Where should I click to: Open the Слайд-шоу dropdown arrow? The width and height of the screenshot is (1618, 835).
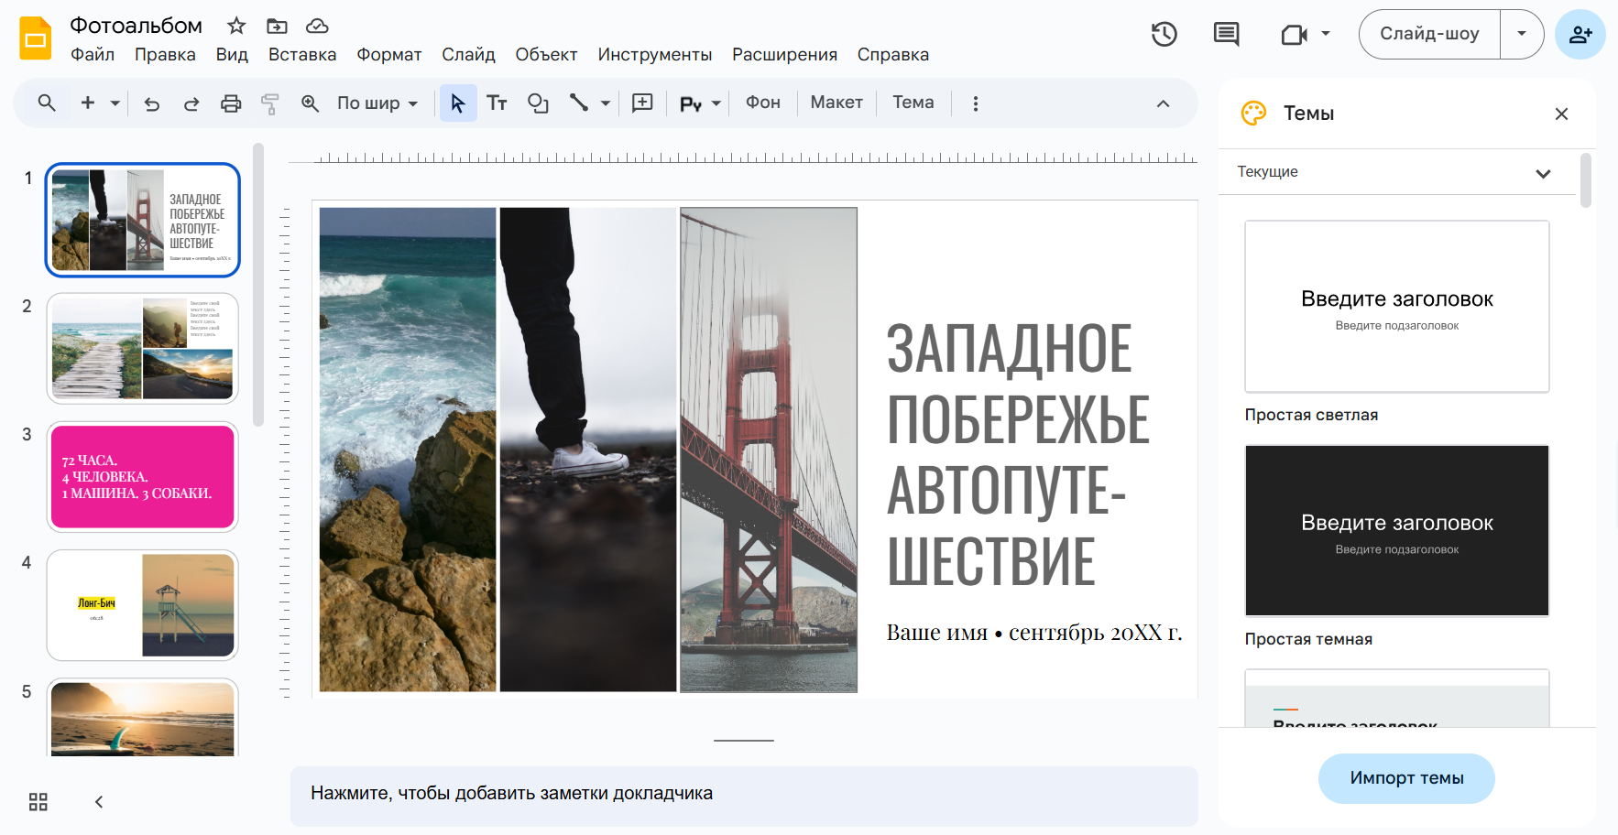tap(1522, 34)
